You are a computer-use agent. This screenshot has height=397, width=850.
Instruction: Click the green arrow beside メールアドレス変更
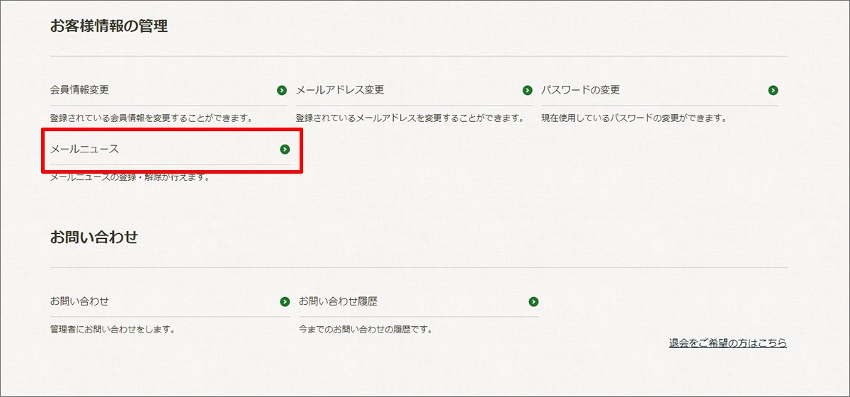[x=527, y=90]
